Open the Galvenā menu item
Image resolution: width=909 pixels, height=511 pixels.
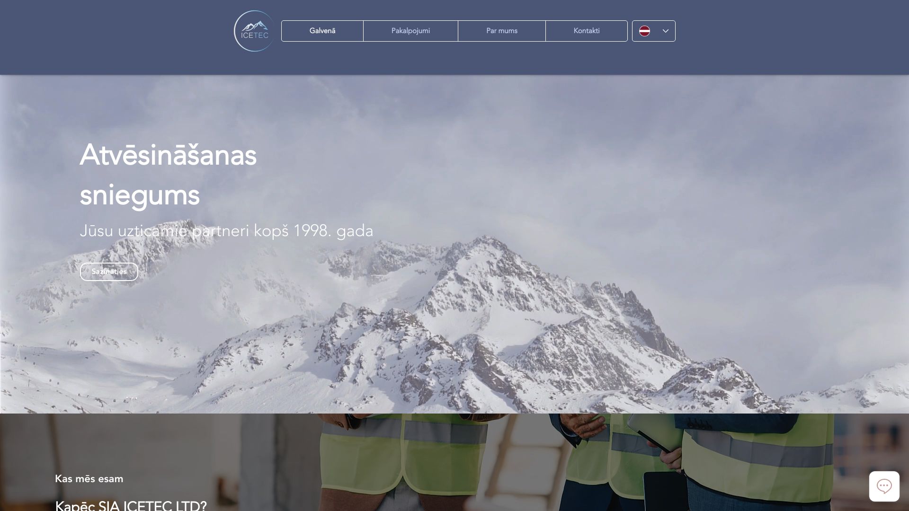click(322, 31)
